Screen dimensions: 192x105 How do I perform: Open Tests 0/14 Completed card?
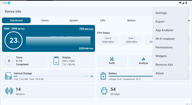(25, 61)
